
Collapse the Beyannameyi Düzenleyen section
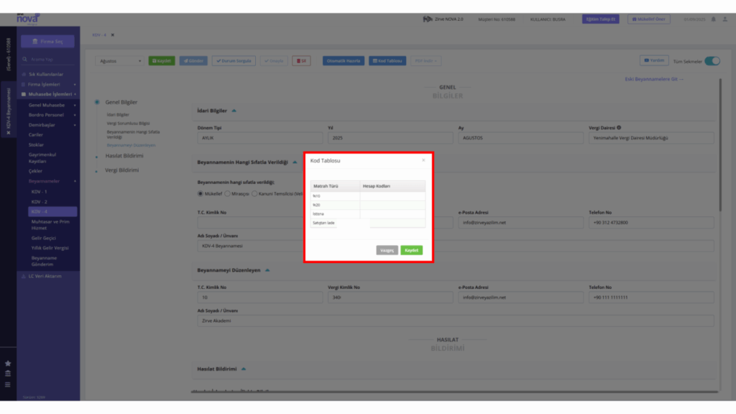(267, 270)
